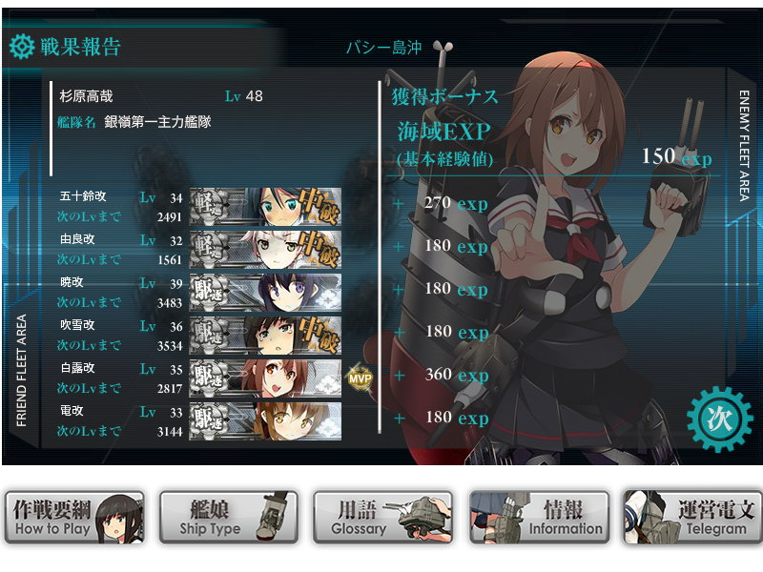Click the gold MVP badge
The image size is (763, 572).
click(x=361, y=378)
